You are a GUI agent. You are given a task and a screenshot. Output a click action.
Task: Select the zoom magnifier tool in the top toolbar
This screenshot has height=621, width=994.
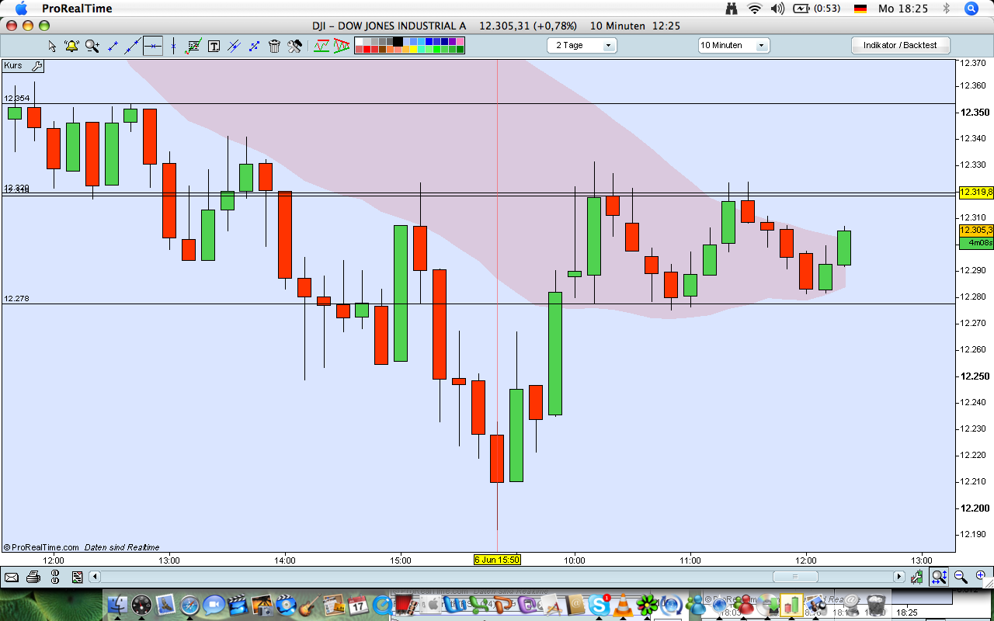click(x=92, y=46)
